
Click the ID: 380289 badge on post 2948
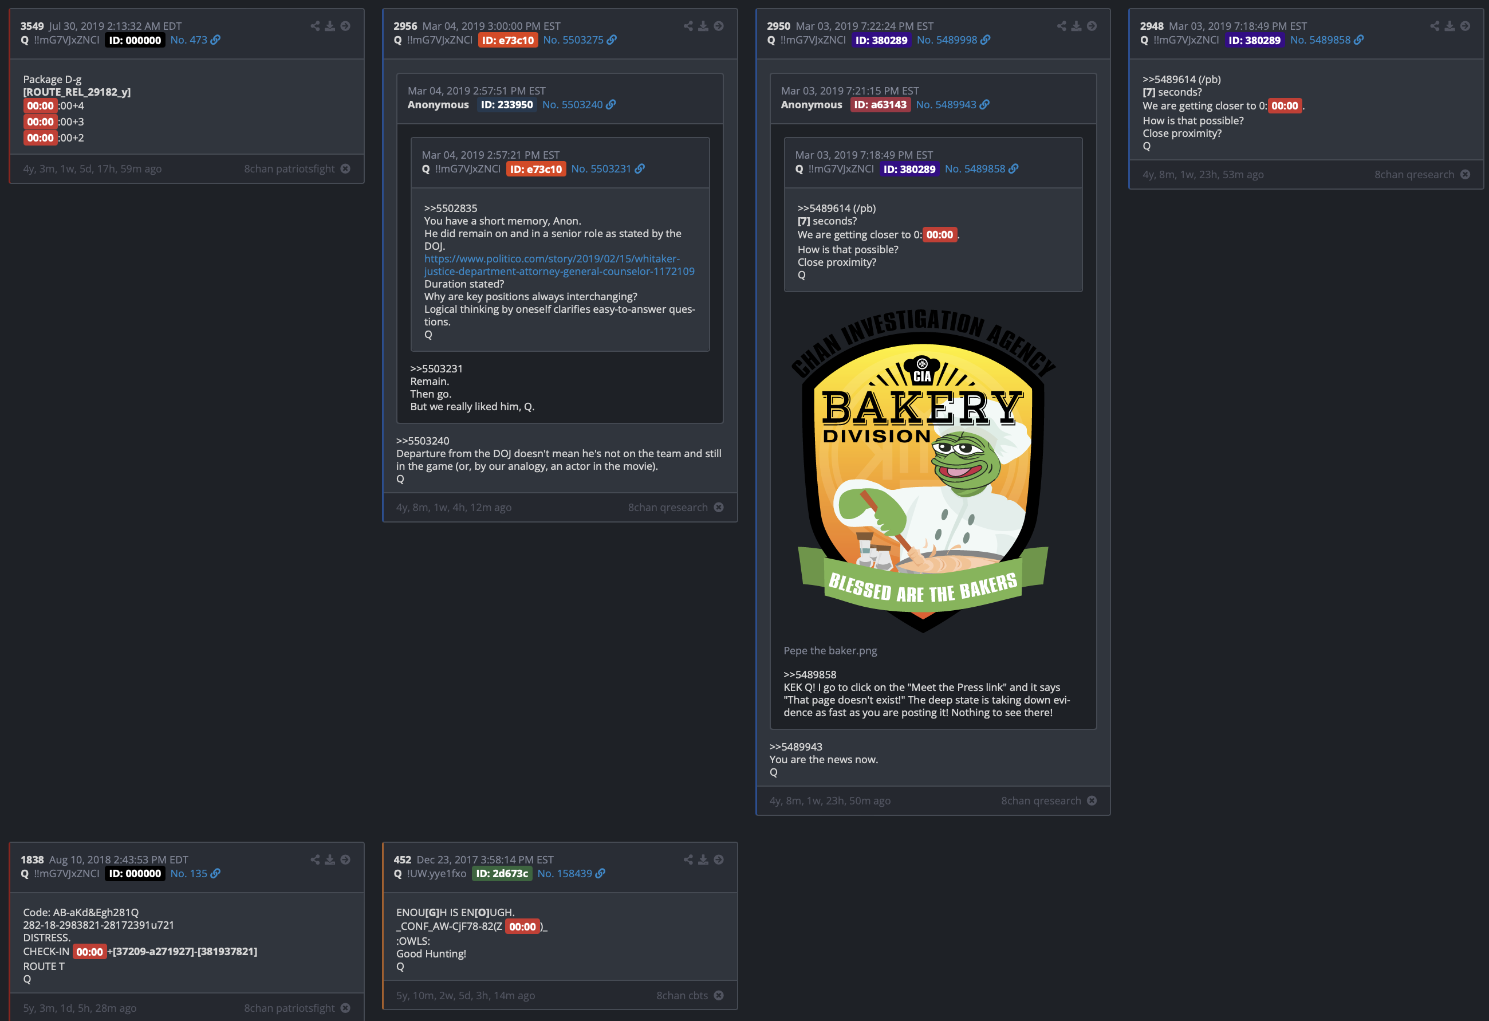1255,40
